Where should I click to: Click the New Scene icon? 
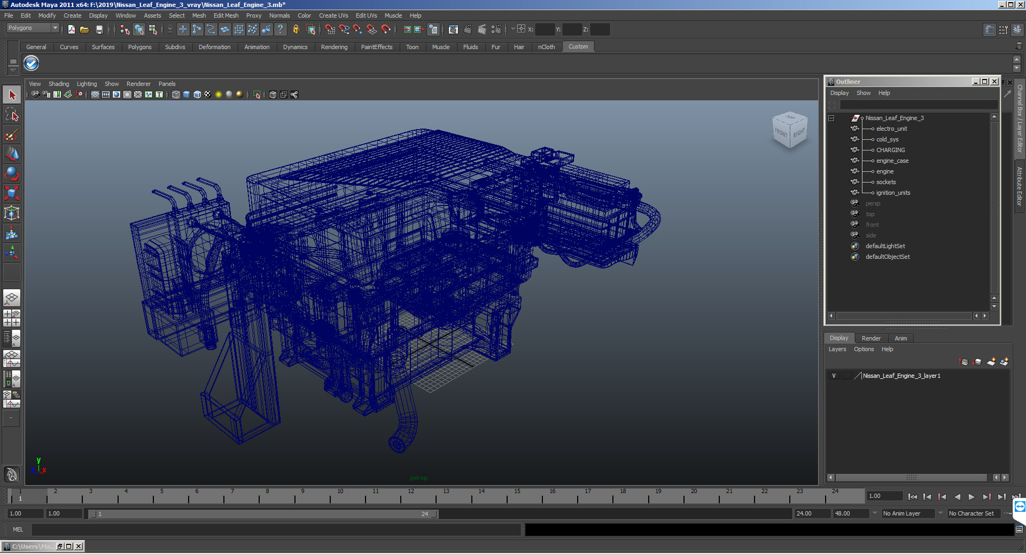tap(71, 29)
